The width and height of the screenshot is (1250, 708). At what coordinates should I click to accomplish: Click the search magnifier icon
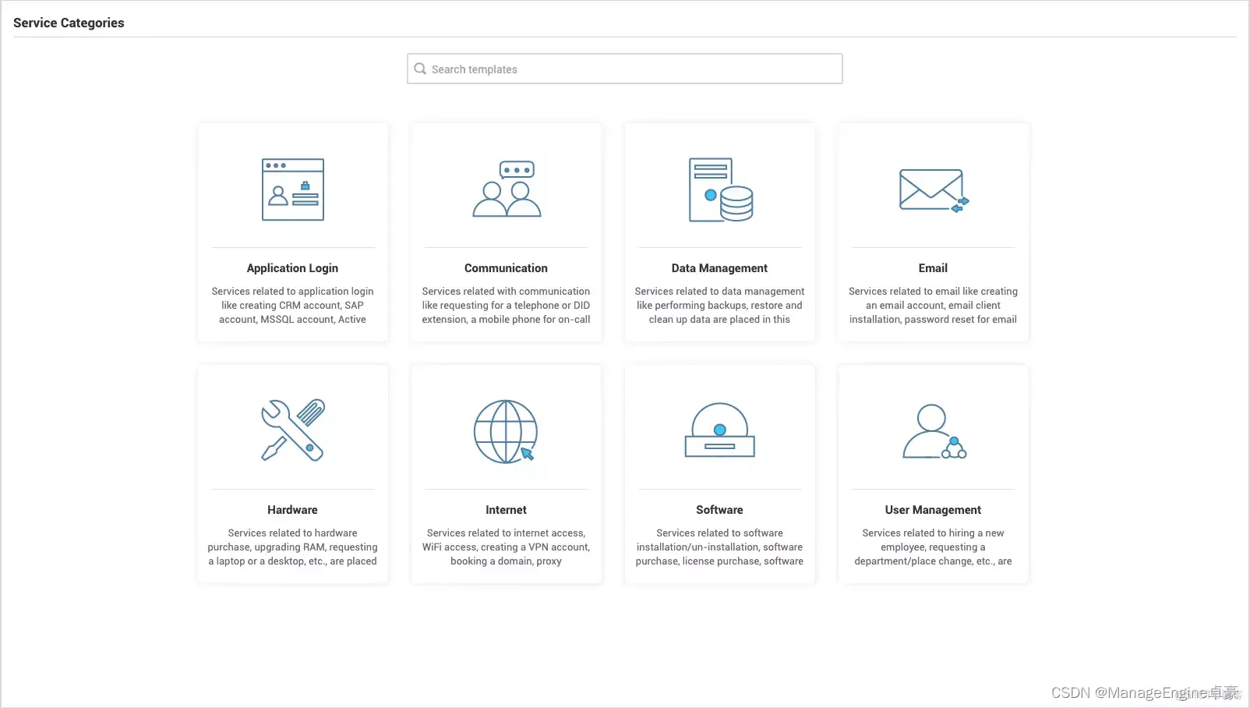point(420,69)
